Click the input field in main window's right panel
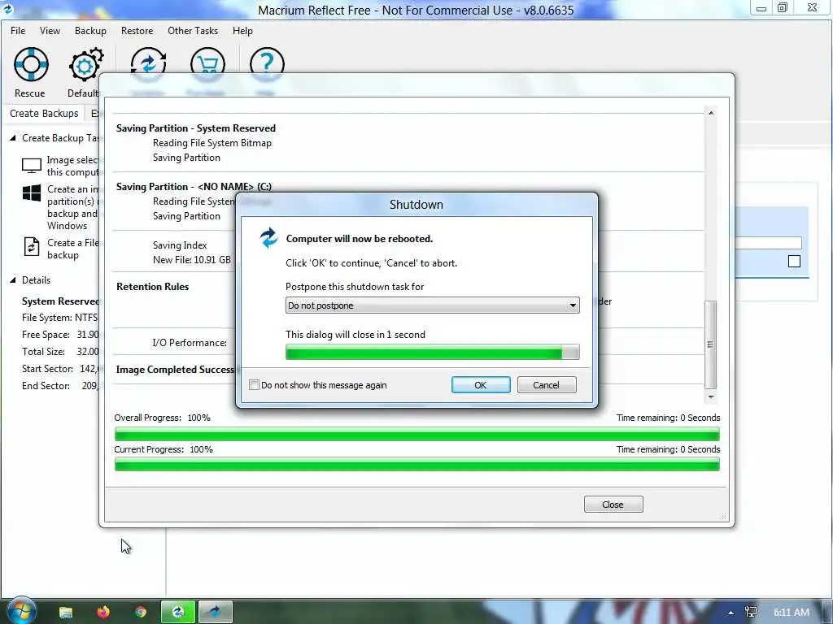Viewport: 833px width, 624px height. point(769,243)
